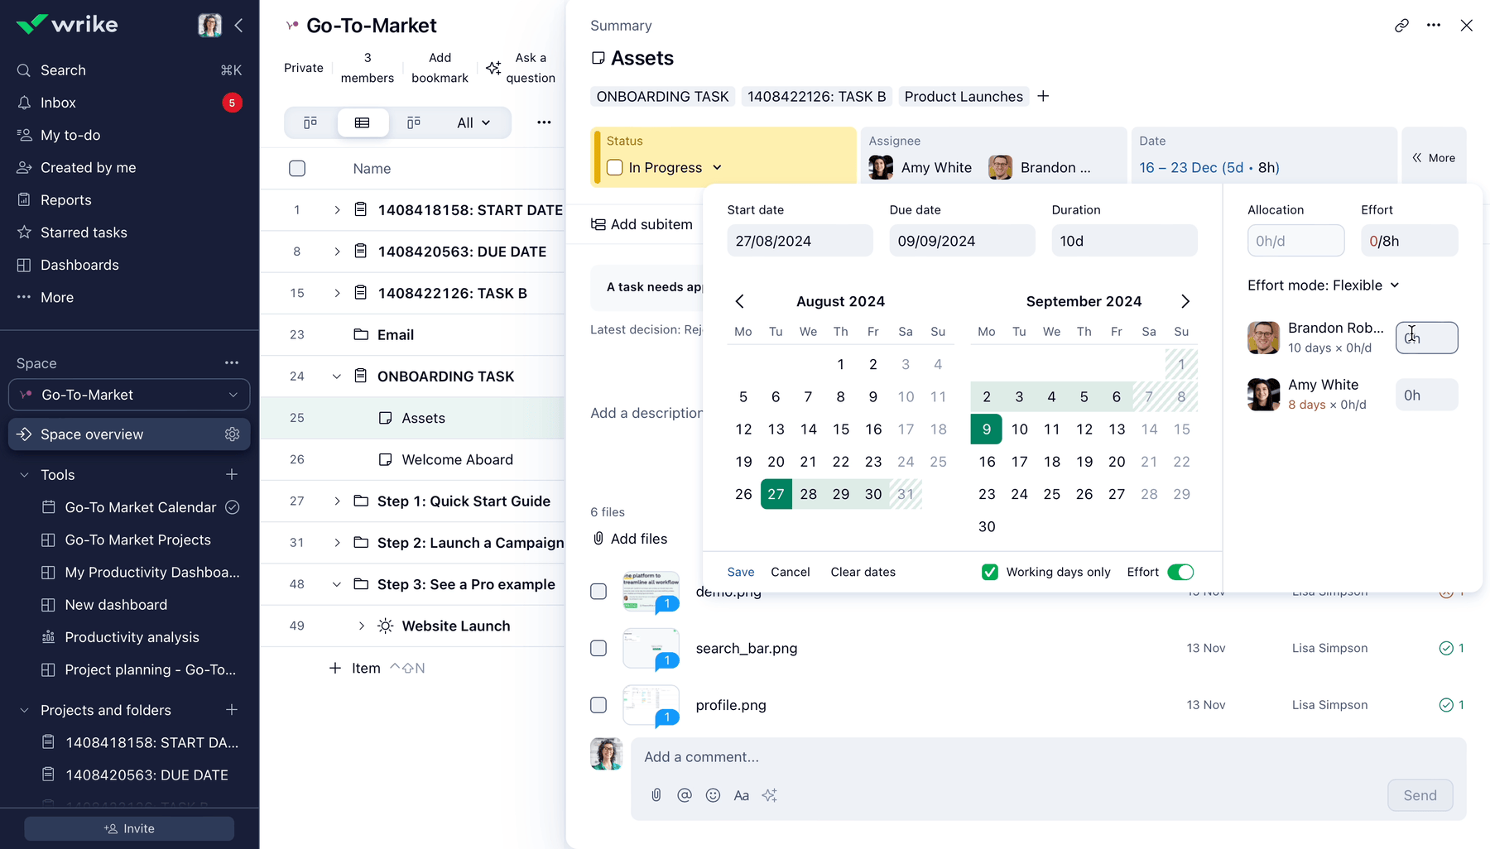The width and height of the screenshot is (1490, 849).
Task: Click the Due date field
Action: tap(962, 241)
